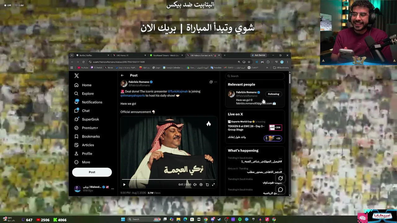Click the Following button for Fabrizio Romano
The image size is (397, 223).
tap(274, 94)
